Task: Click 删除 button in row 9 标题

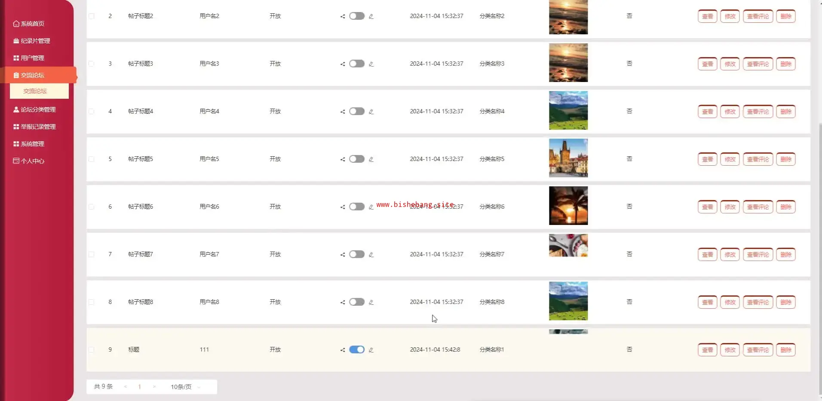Action: [786, 350]
